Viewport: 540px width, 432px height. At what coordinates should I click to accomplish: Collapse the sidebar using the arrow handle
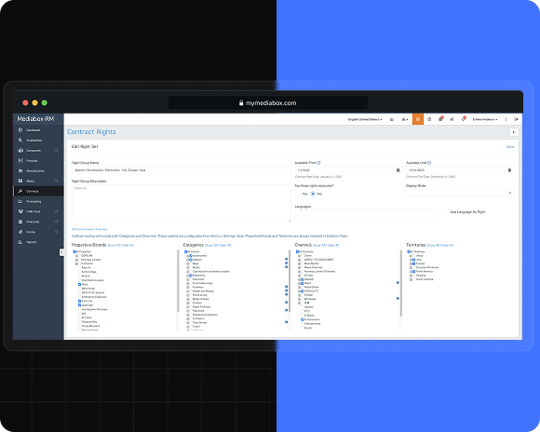click(61, 252)
